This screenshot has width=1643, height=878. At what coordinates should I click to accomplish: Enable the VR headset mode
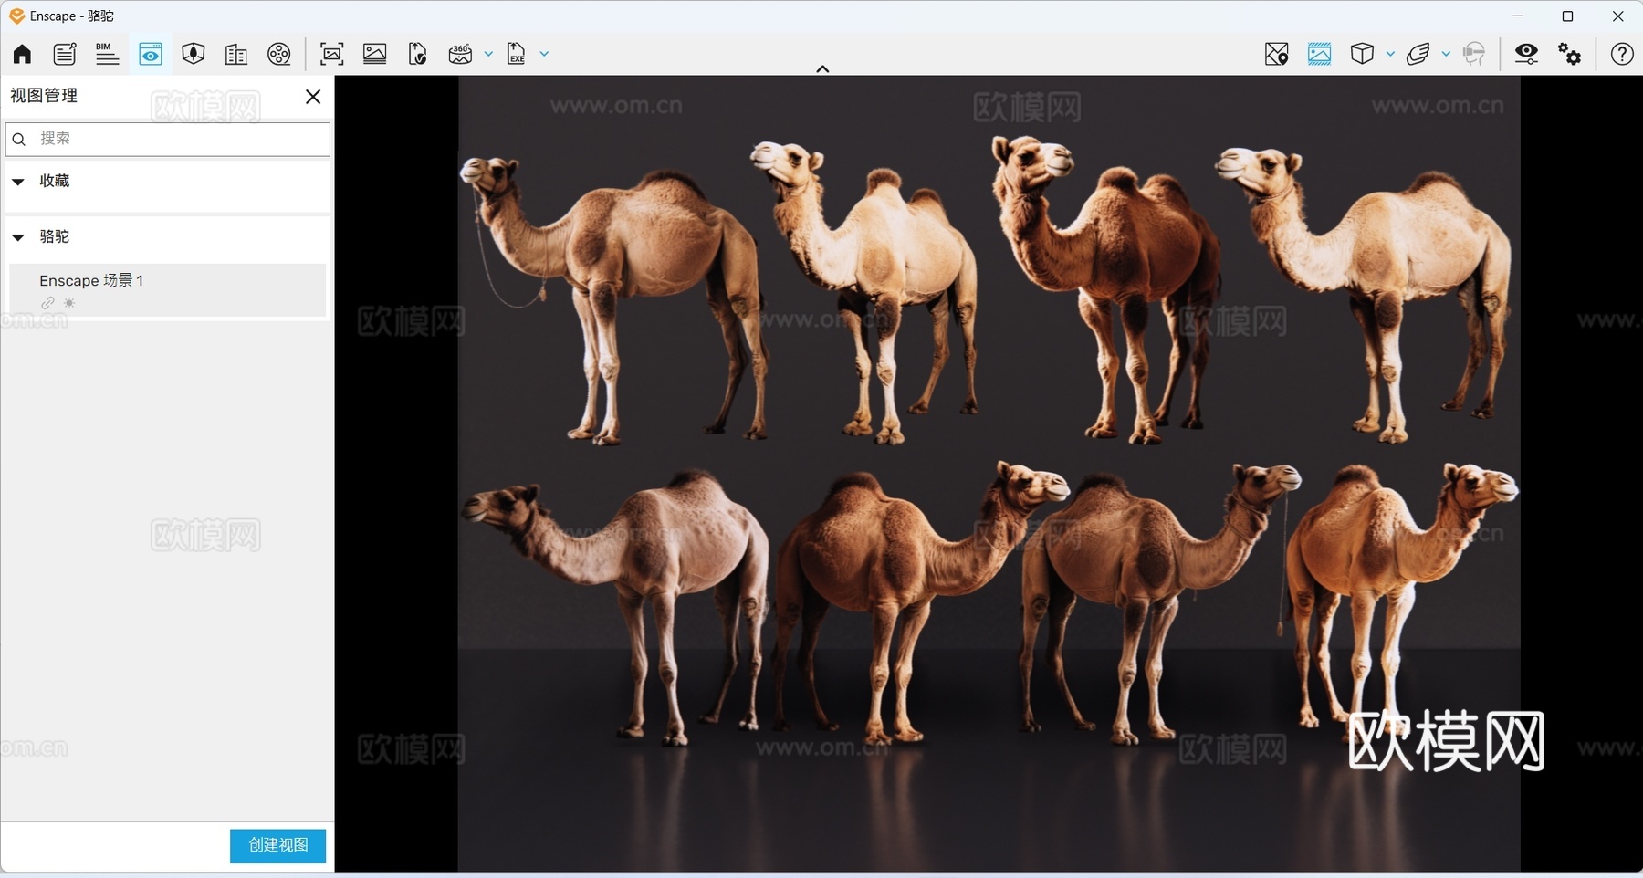point(1473,54)
